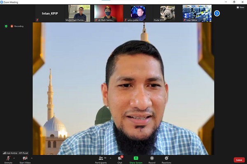Show next participants with blue arrow

point(217,14)
